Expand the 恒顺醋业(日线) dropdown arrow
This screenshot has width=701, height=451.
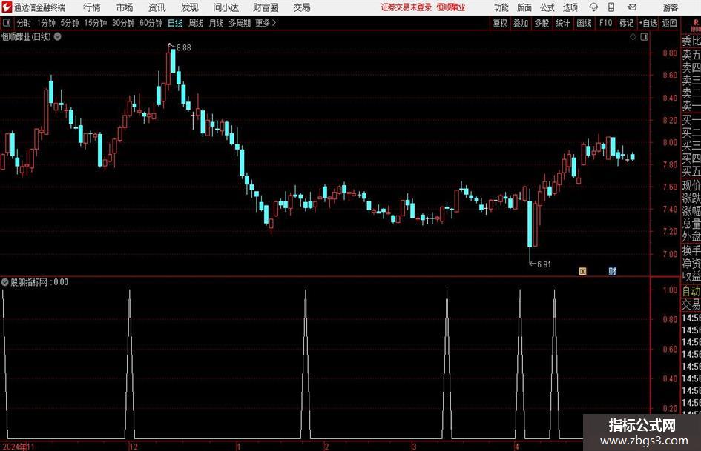58,37
